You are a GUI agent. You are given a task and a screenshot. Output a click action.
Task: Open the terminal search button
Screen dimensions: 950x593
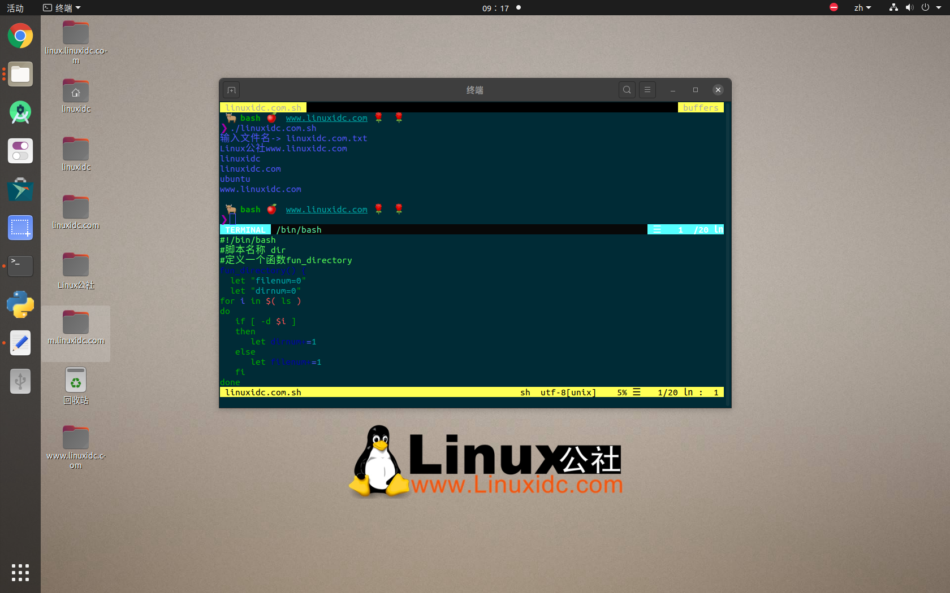[x=627, y=90]
